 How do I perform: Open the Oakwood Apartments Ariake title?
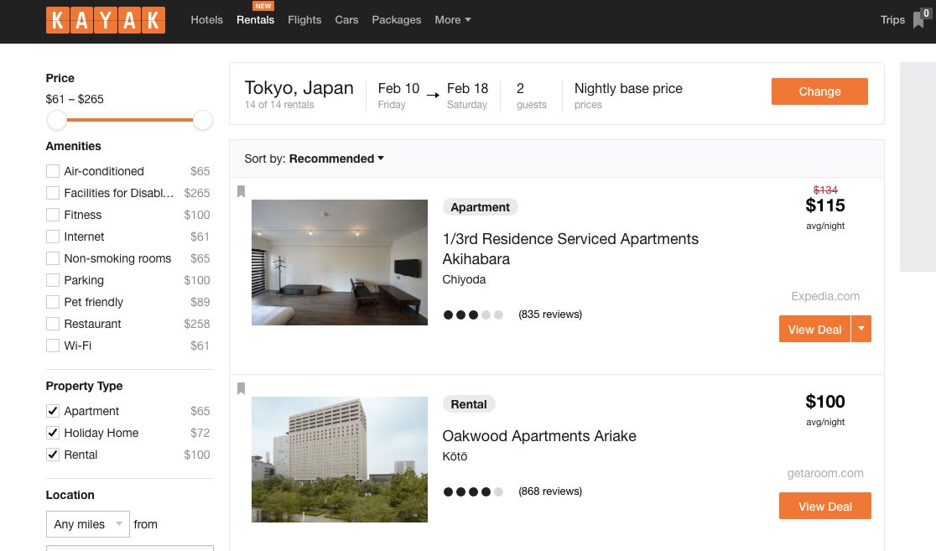tap(539, 436)
